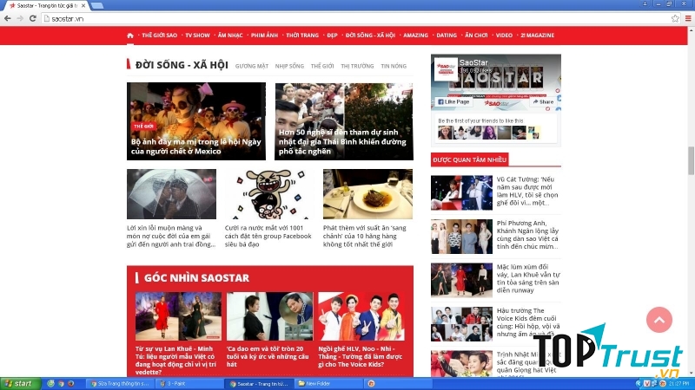Viewport: 695px width, 390px height.
Task: Open the '3 - Paint' taskbar window
Action: click(x=189, y=383)
